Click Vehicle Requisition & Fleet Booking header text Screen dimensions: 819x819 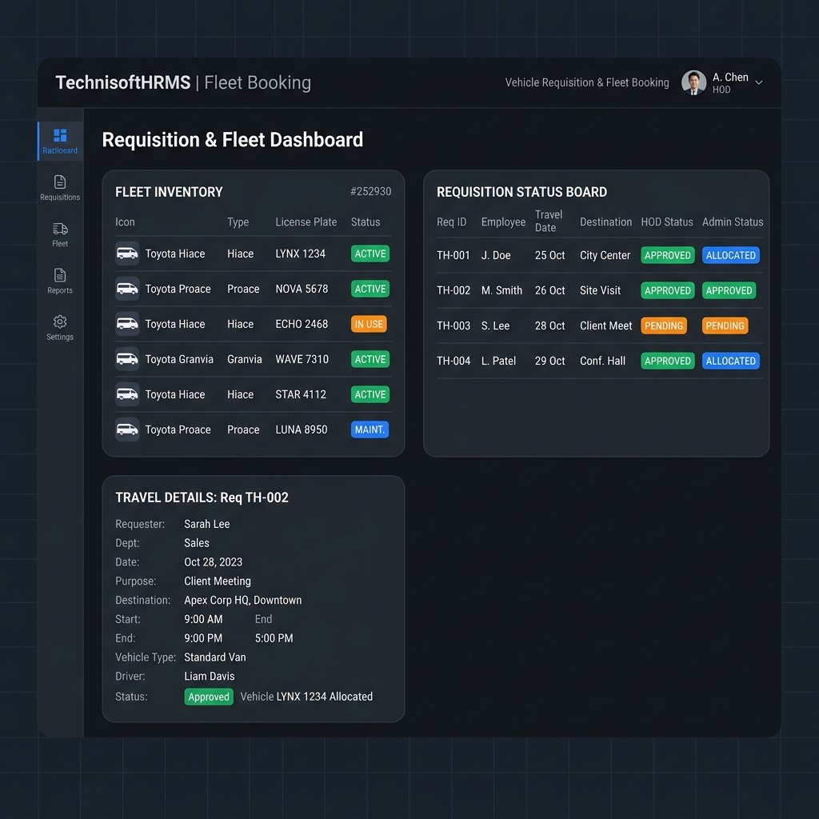pyautogui.click(x=586, y=82)
